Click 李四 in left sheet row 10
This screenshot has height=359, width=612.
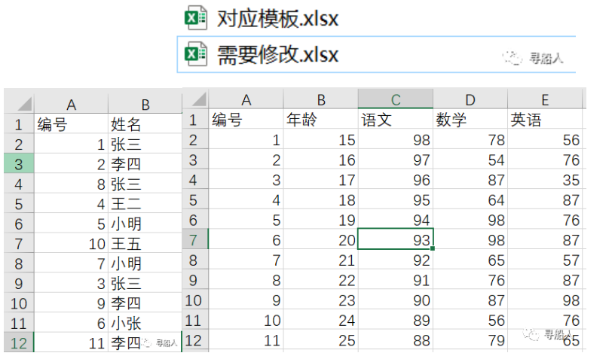pos(145,303)
